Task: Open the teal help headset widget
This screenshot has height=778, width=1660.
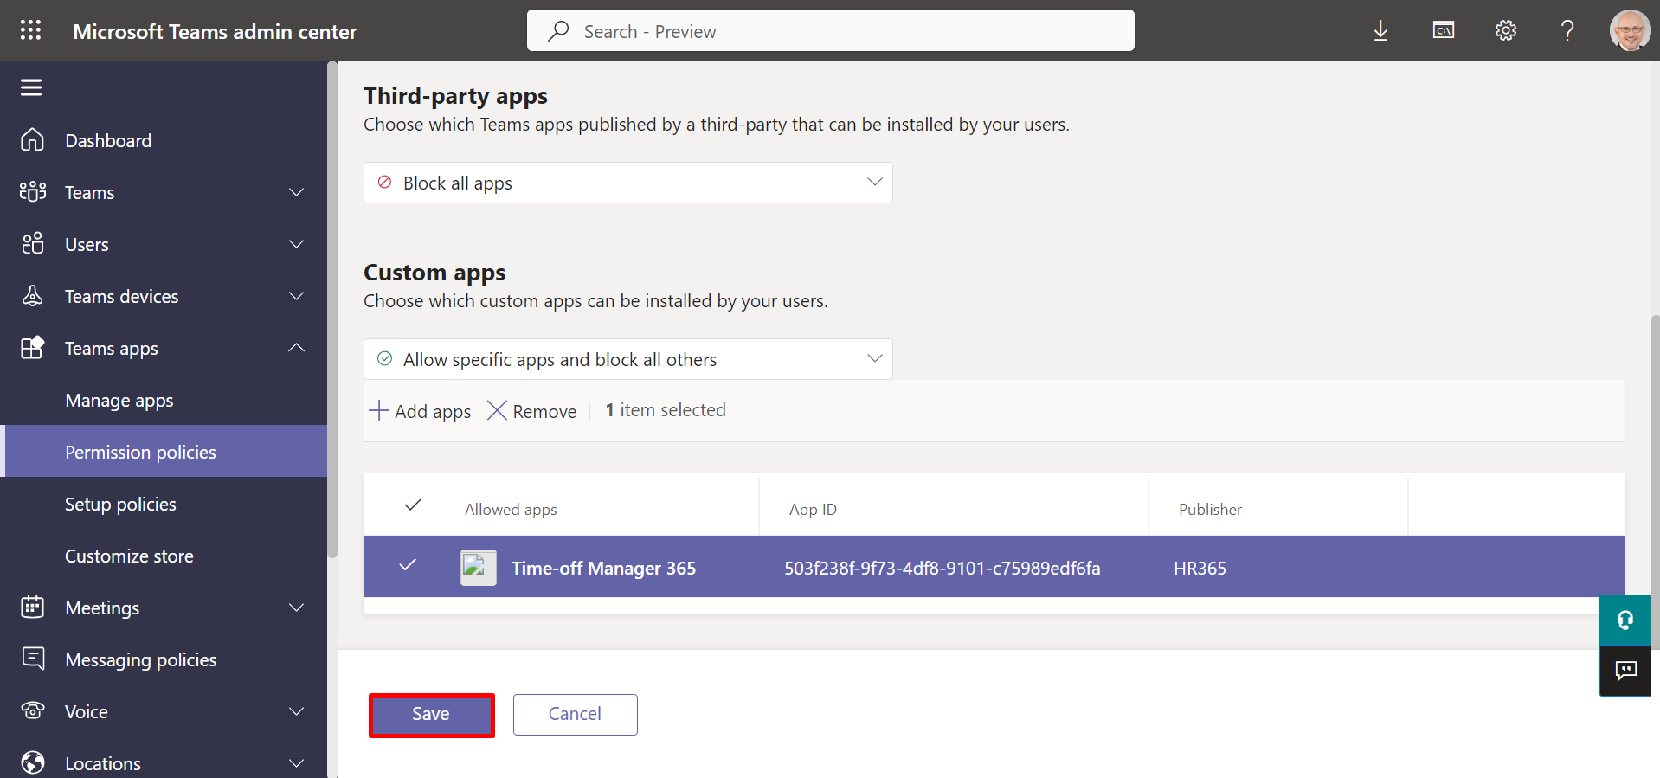Action: coord(1625,620)
